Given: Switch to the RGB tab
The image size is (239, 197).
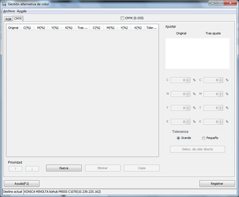Looking at the screenshot, I should pos(8,19).
